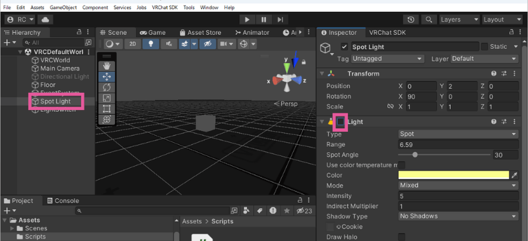Expand the Scenes folder in Project
Viewport: 528px width, 241px height.
(12, 228)
